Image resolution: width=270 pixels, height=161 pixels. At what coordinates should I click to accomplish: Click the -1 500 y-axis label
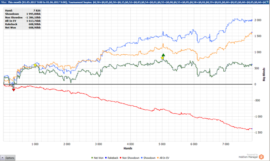click(x=258, y=132)
